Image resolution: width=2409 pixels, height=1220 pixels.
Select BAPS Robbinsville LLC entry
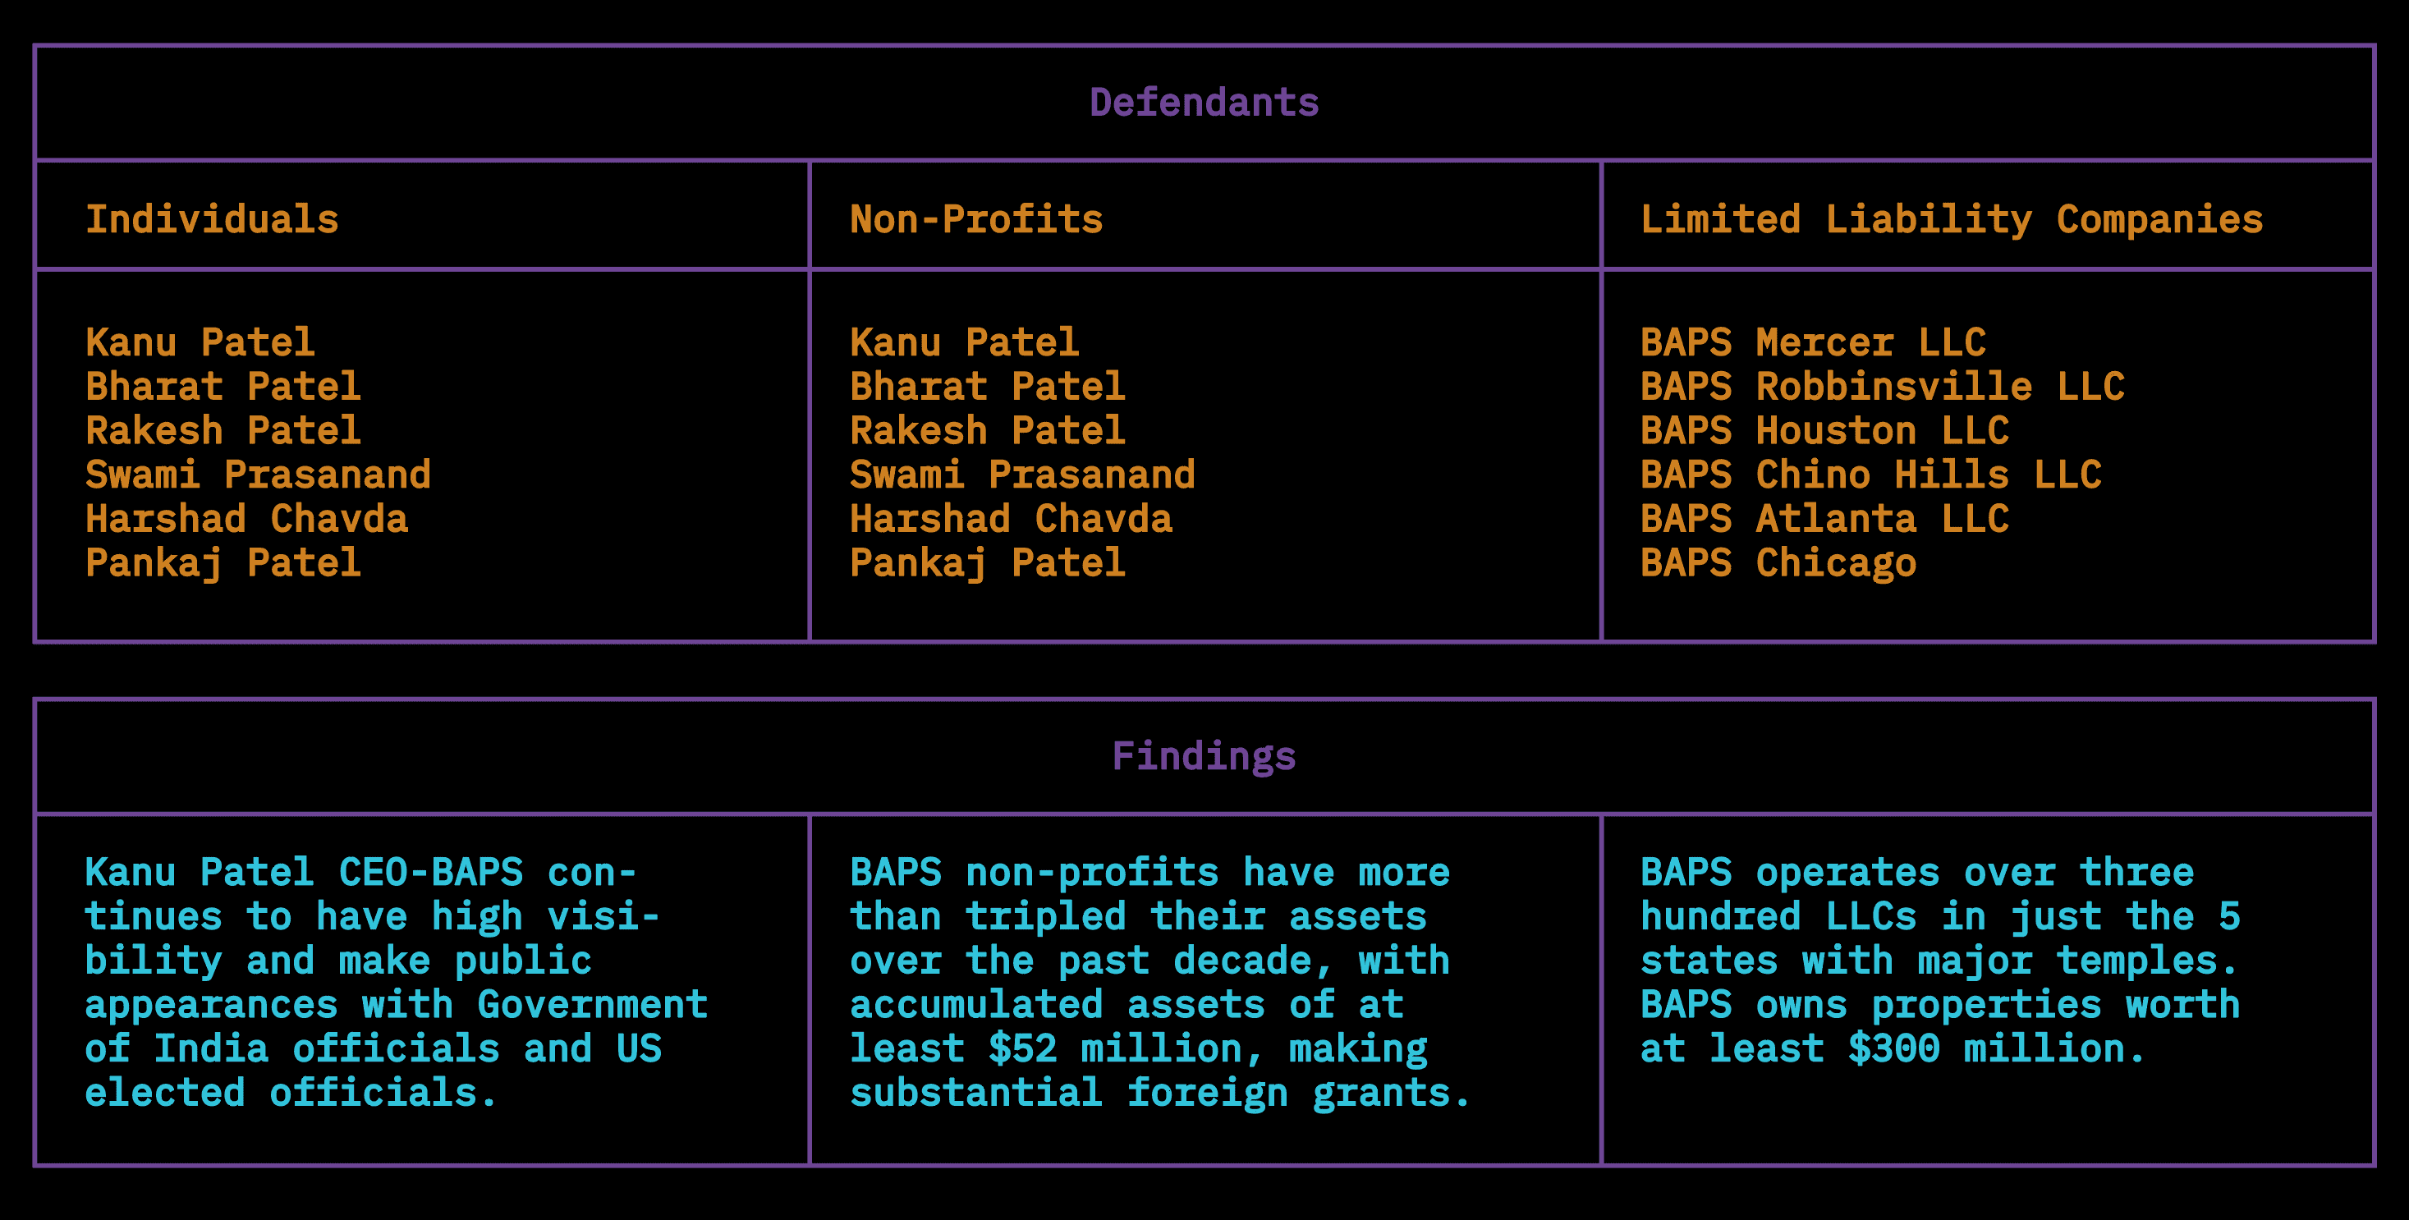[1883, 386]
